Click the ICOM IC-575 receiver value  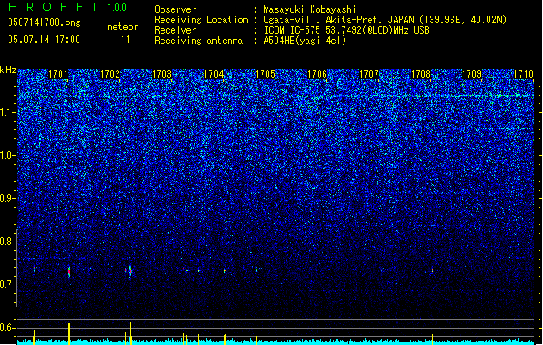tap(346, 30)
